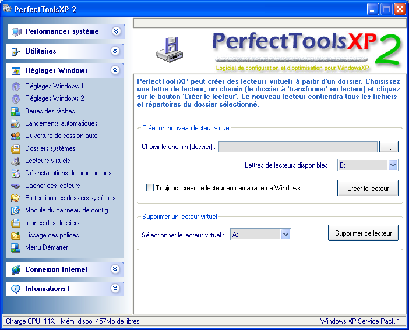Click the Réglages Windows flag icon
The image size is (409, 330).
[x=16, y=70]
